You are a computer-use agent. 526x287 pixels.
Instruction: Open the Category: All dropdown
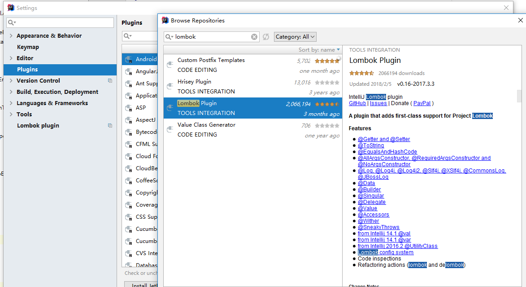[295, 37]
